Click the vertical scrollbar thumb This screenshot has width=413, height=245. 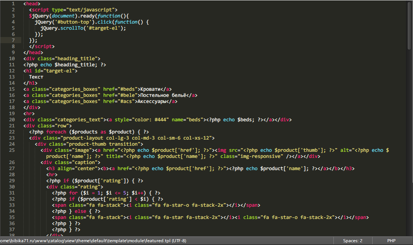409,25
